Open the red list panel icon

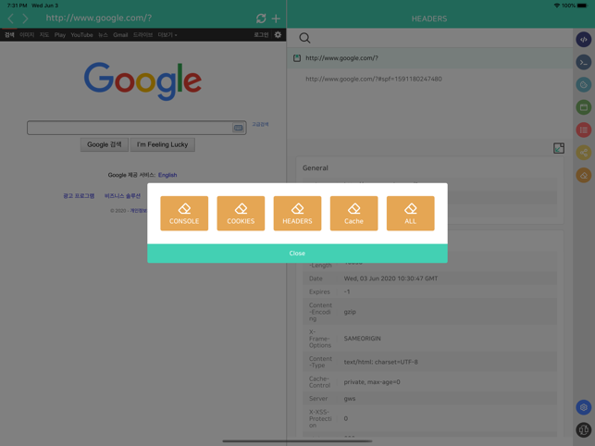coord(583,130)
